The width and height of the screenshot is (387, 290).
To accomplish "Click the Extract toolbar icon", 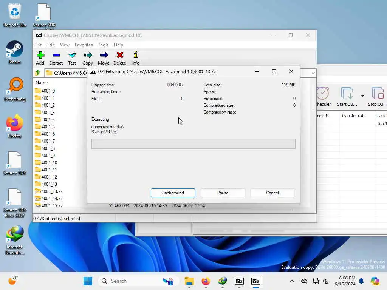I will pyautogui.click(x=56, y=58).
